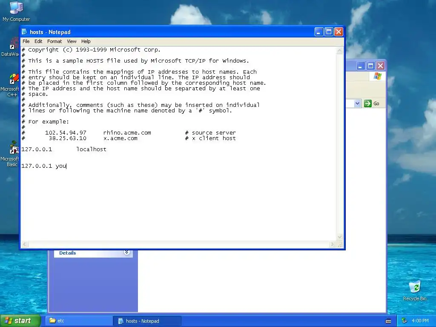The height and width of the screenshot is (327, 436).
Task: Place cursor on the 'localhost' entry
Action: 91,149
